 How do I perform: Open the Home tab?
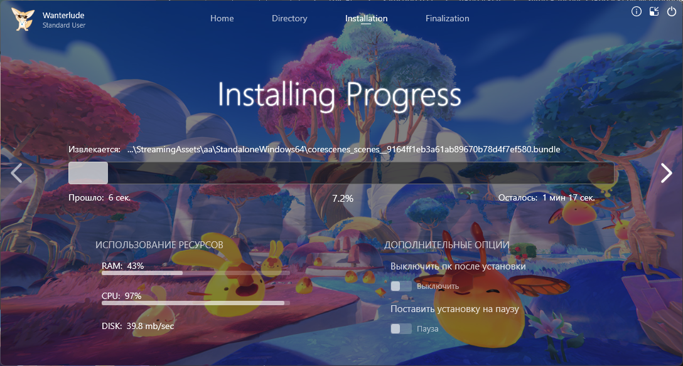pyautogui.click(x=222, y=19)
